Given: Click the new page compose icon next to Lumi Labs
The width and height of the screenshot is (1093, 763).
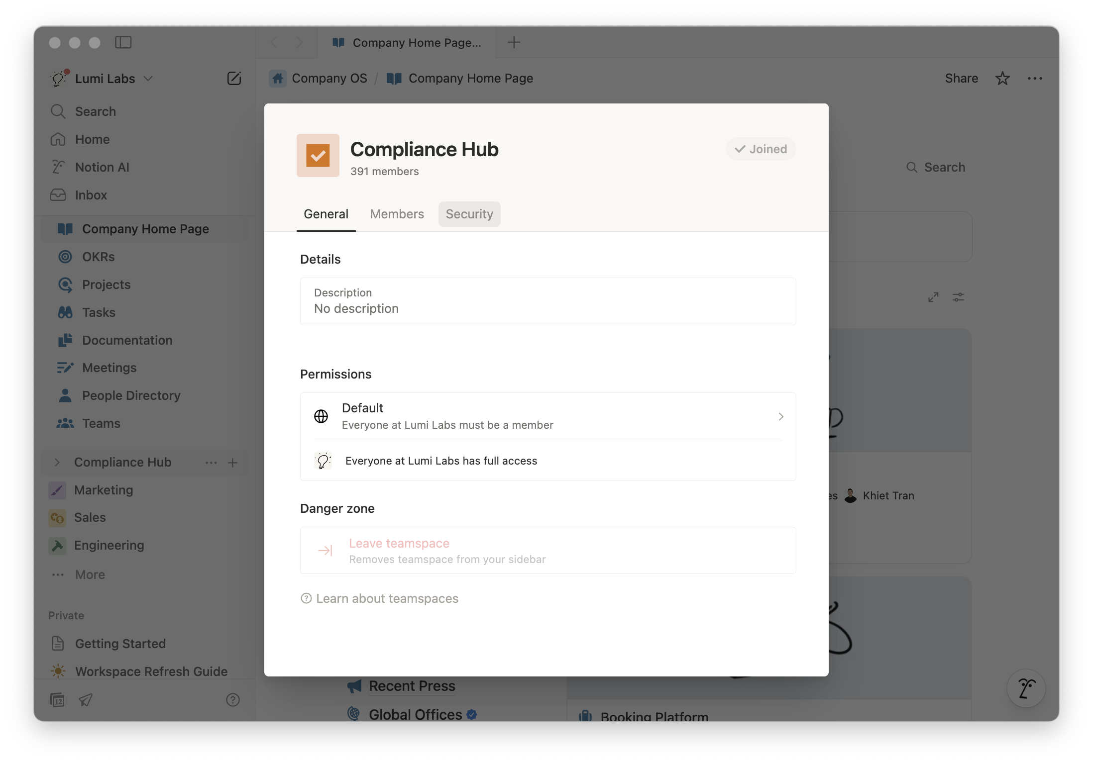Looking at the screenshot, I should pyautogui.click(x=234, y=78).
